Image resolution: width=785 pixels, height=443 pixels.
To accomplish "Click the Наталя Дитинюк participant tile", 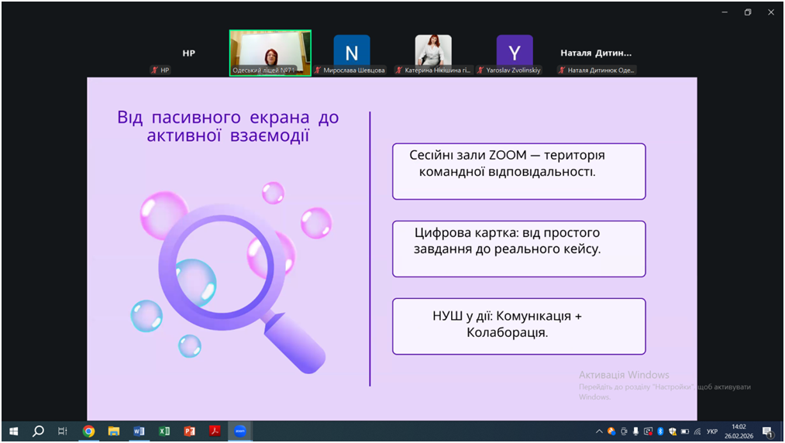I will point(596,53).
